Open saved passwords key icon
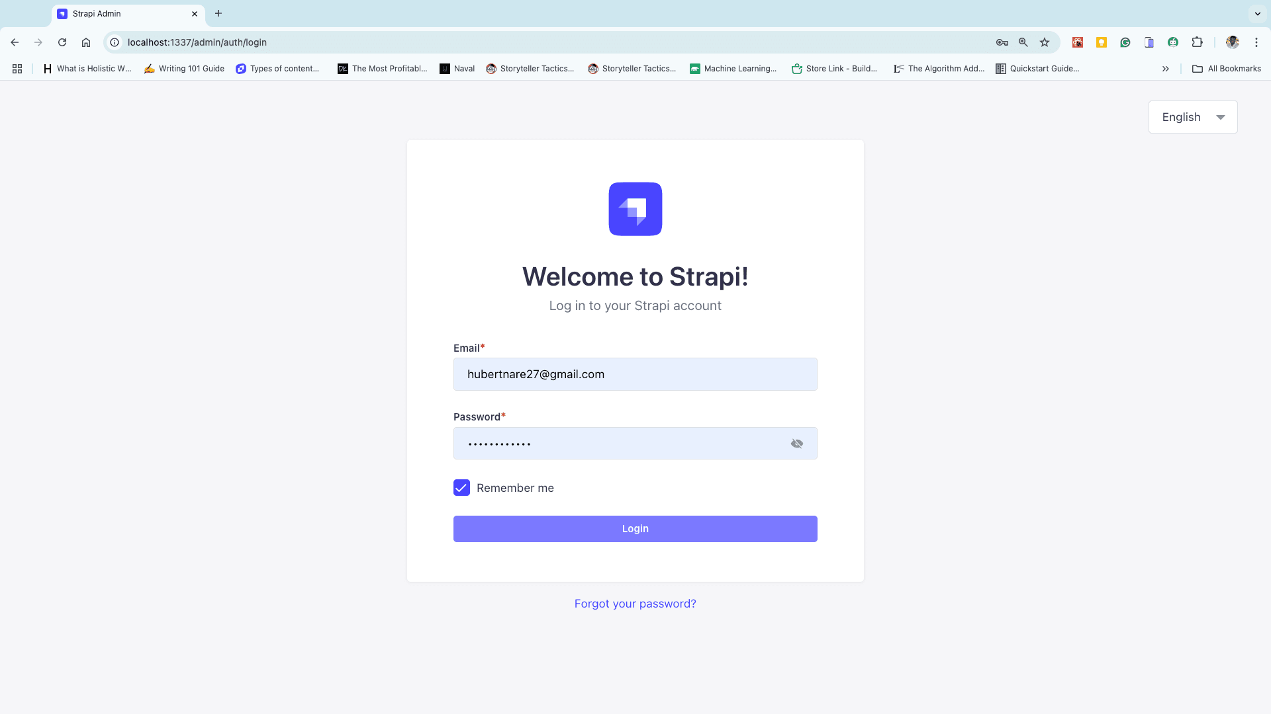The image size is (1271, 714). (x=1002, y=42)
